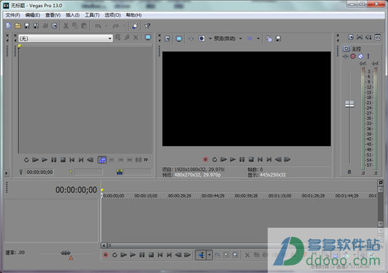Toggle loop playback in timeline transport
Viewport: 388px width, 273px height.
(x=114, y=255)
